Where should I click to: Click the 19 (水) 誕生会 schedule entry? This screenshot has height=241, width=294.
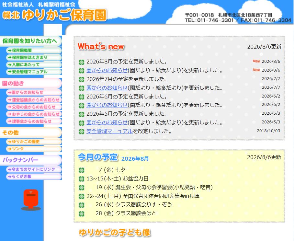click(154, 187)
